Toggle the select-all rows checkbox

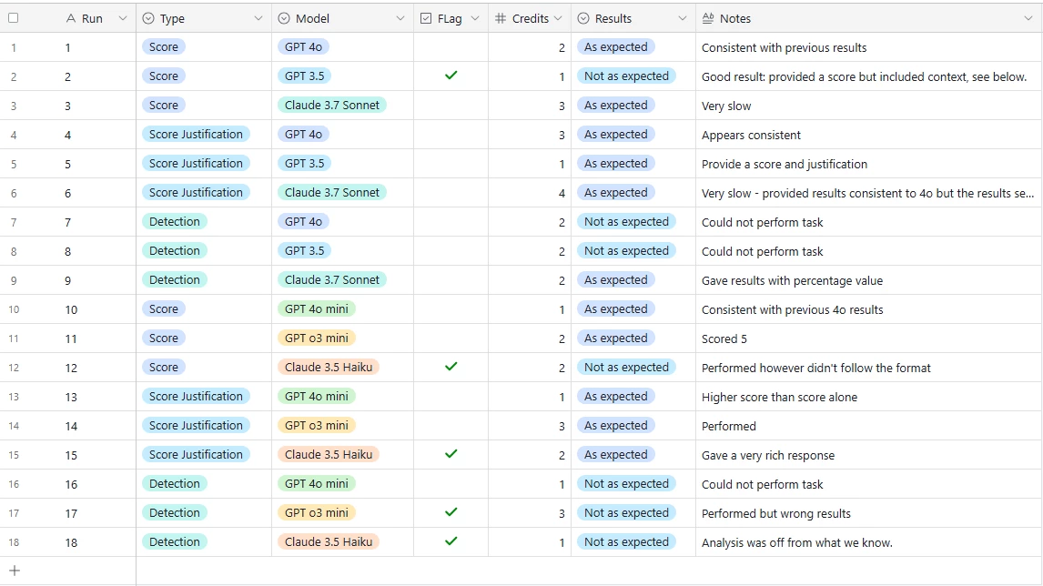14,18
